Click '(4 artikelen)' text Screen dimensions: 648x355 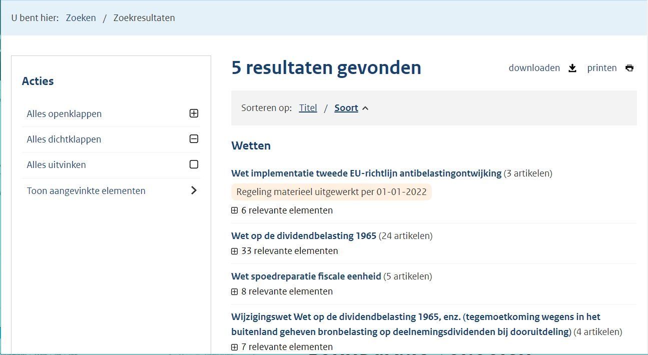pos(598,332)
